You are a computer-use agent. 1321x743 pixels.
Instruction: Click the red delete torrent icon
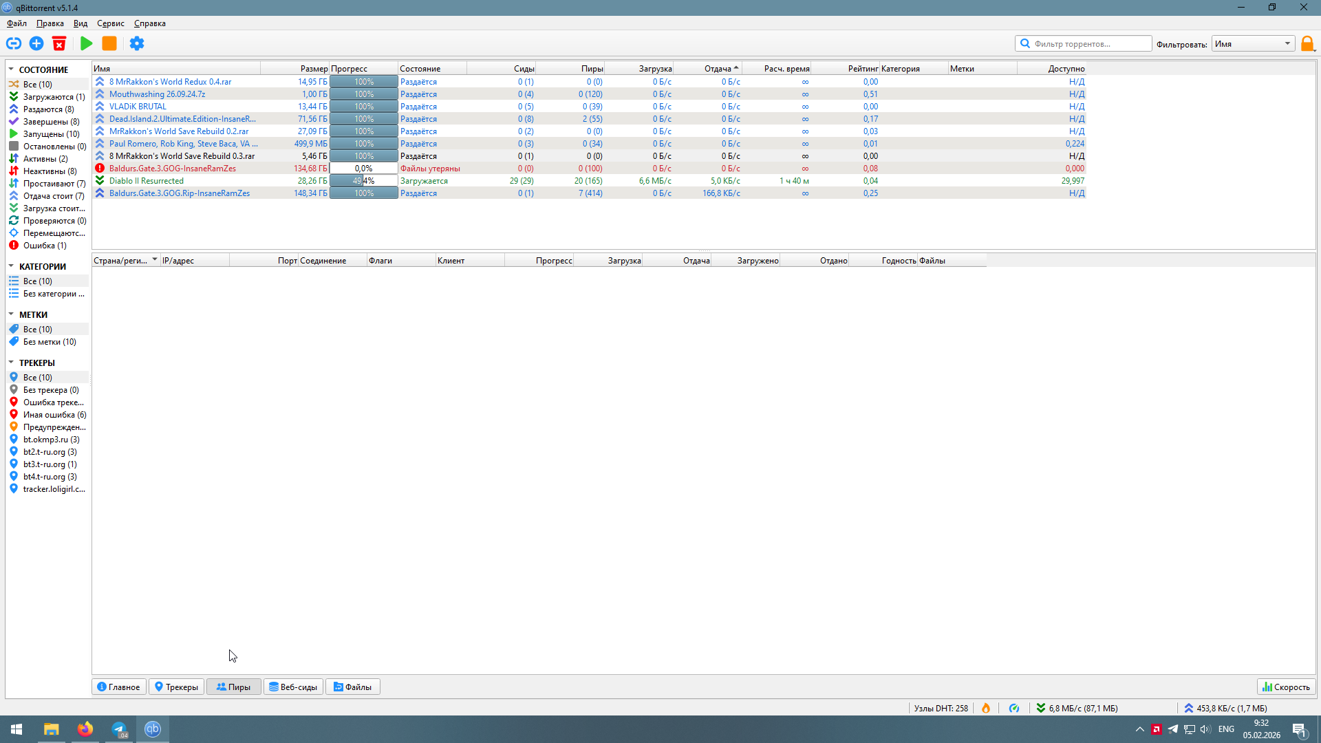coord(59,43)
